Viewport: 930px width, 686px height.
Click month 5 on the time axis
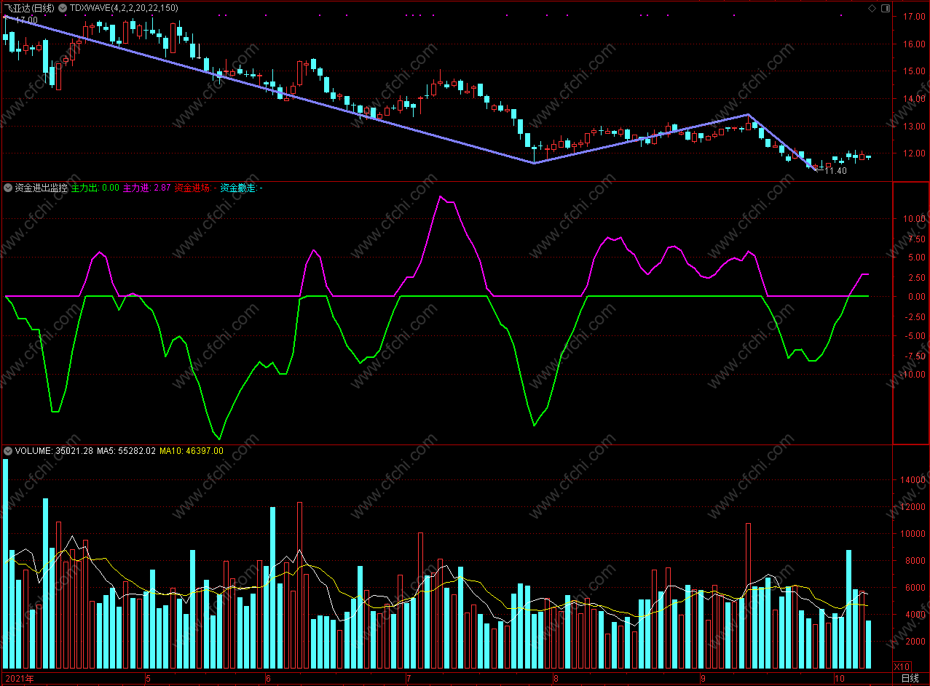point(148,678)
